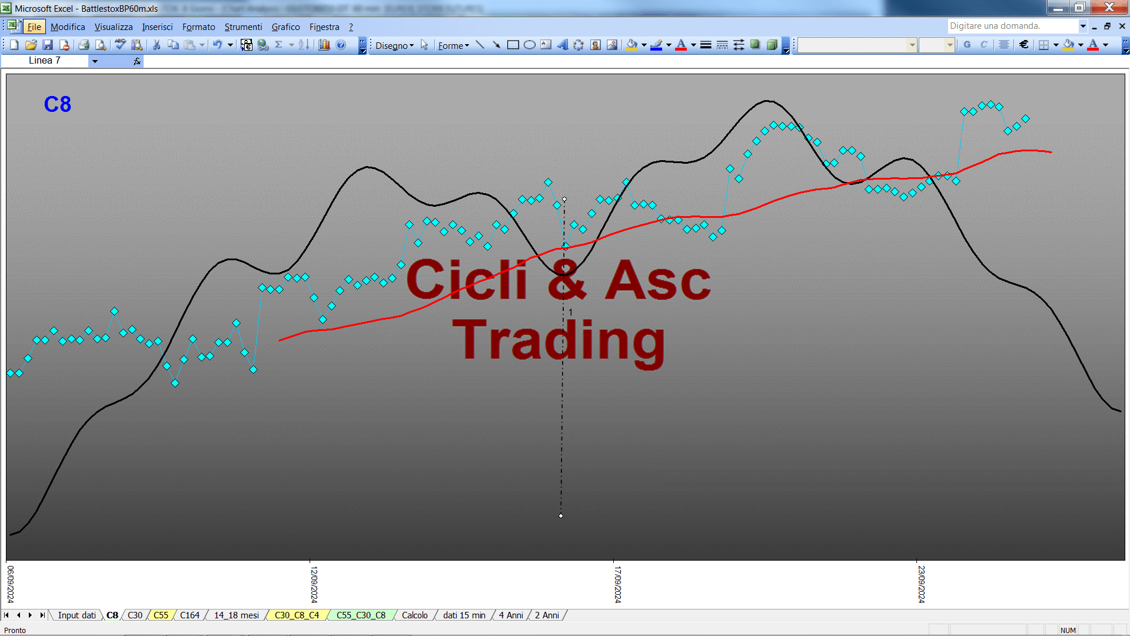Open the Modifica menu
1130x636 pixels.
pyautogui.click(x=68, y=26)
